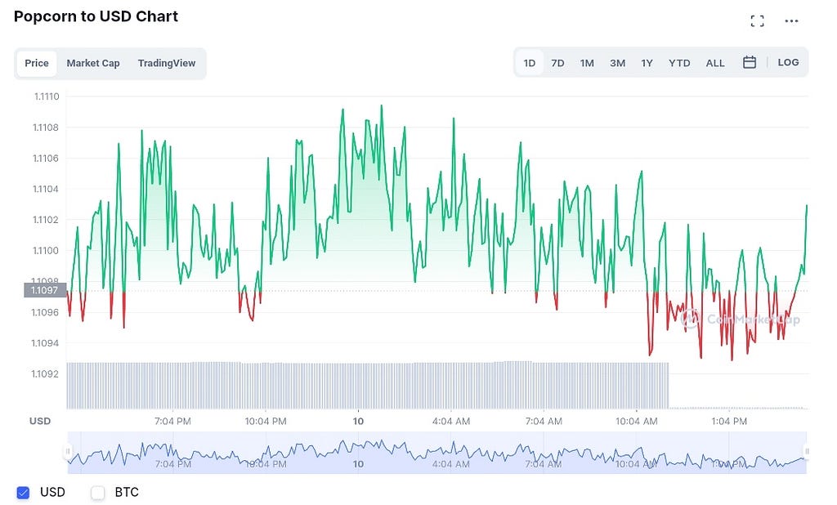The height and width of the screenshot is (505, 837).
Task: Enable the BTC currency checkbox
Action: click(98, 492)
